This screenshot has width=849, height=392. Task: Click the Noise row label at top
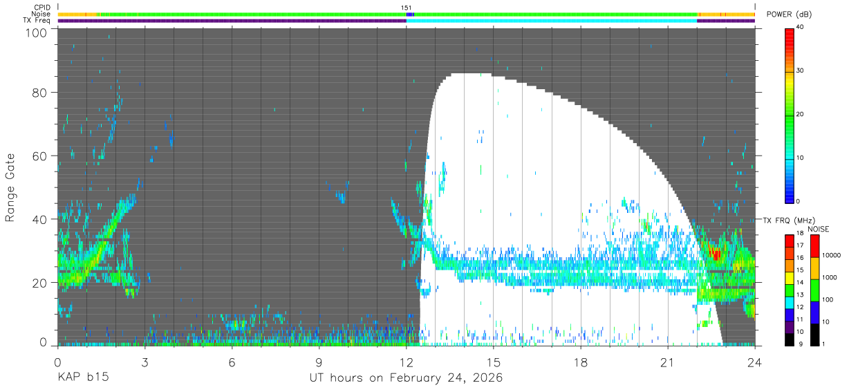(40, 14)
